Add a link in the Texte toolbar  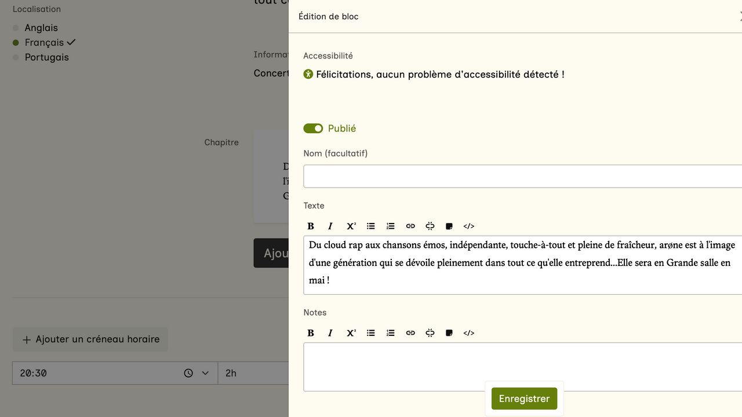[410, 226]
